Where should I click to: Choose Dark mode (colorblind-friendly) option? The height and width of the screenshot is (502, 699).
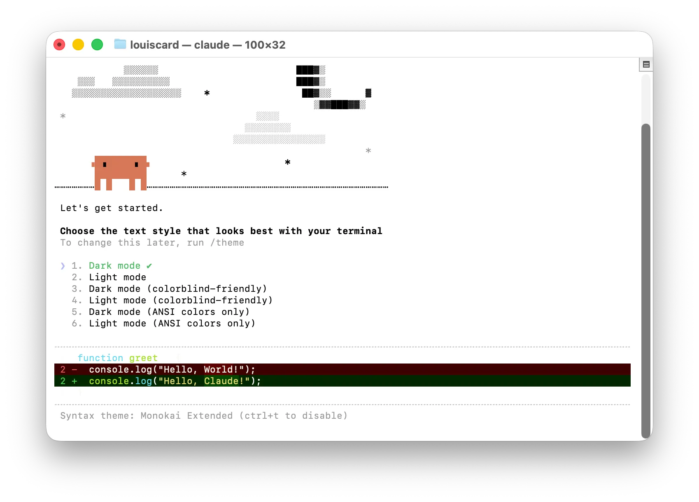[169, 289]
